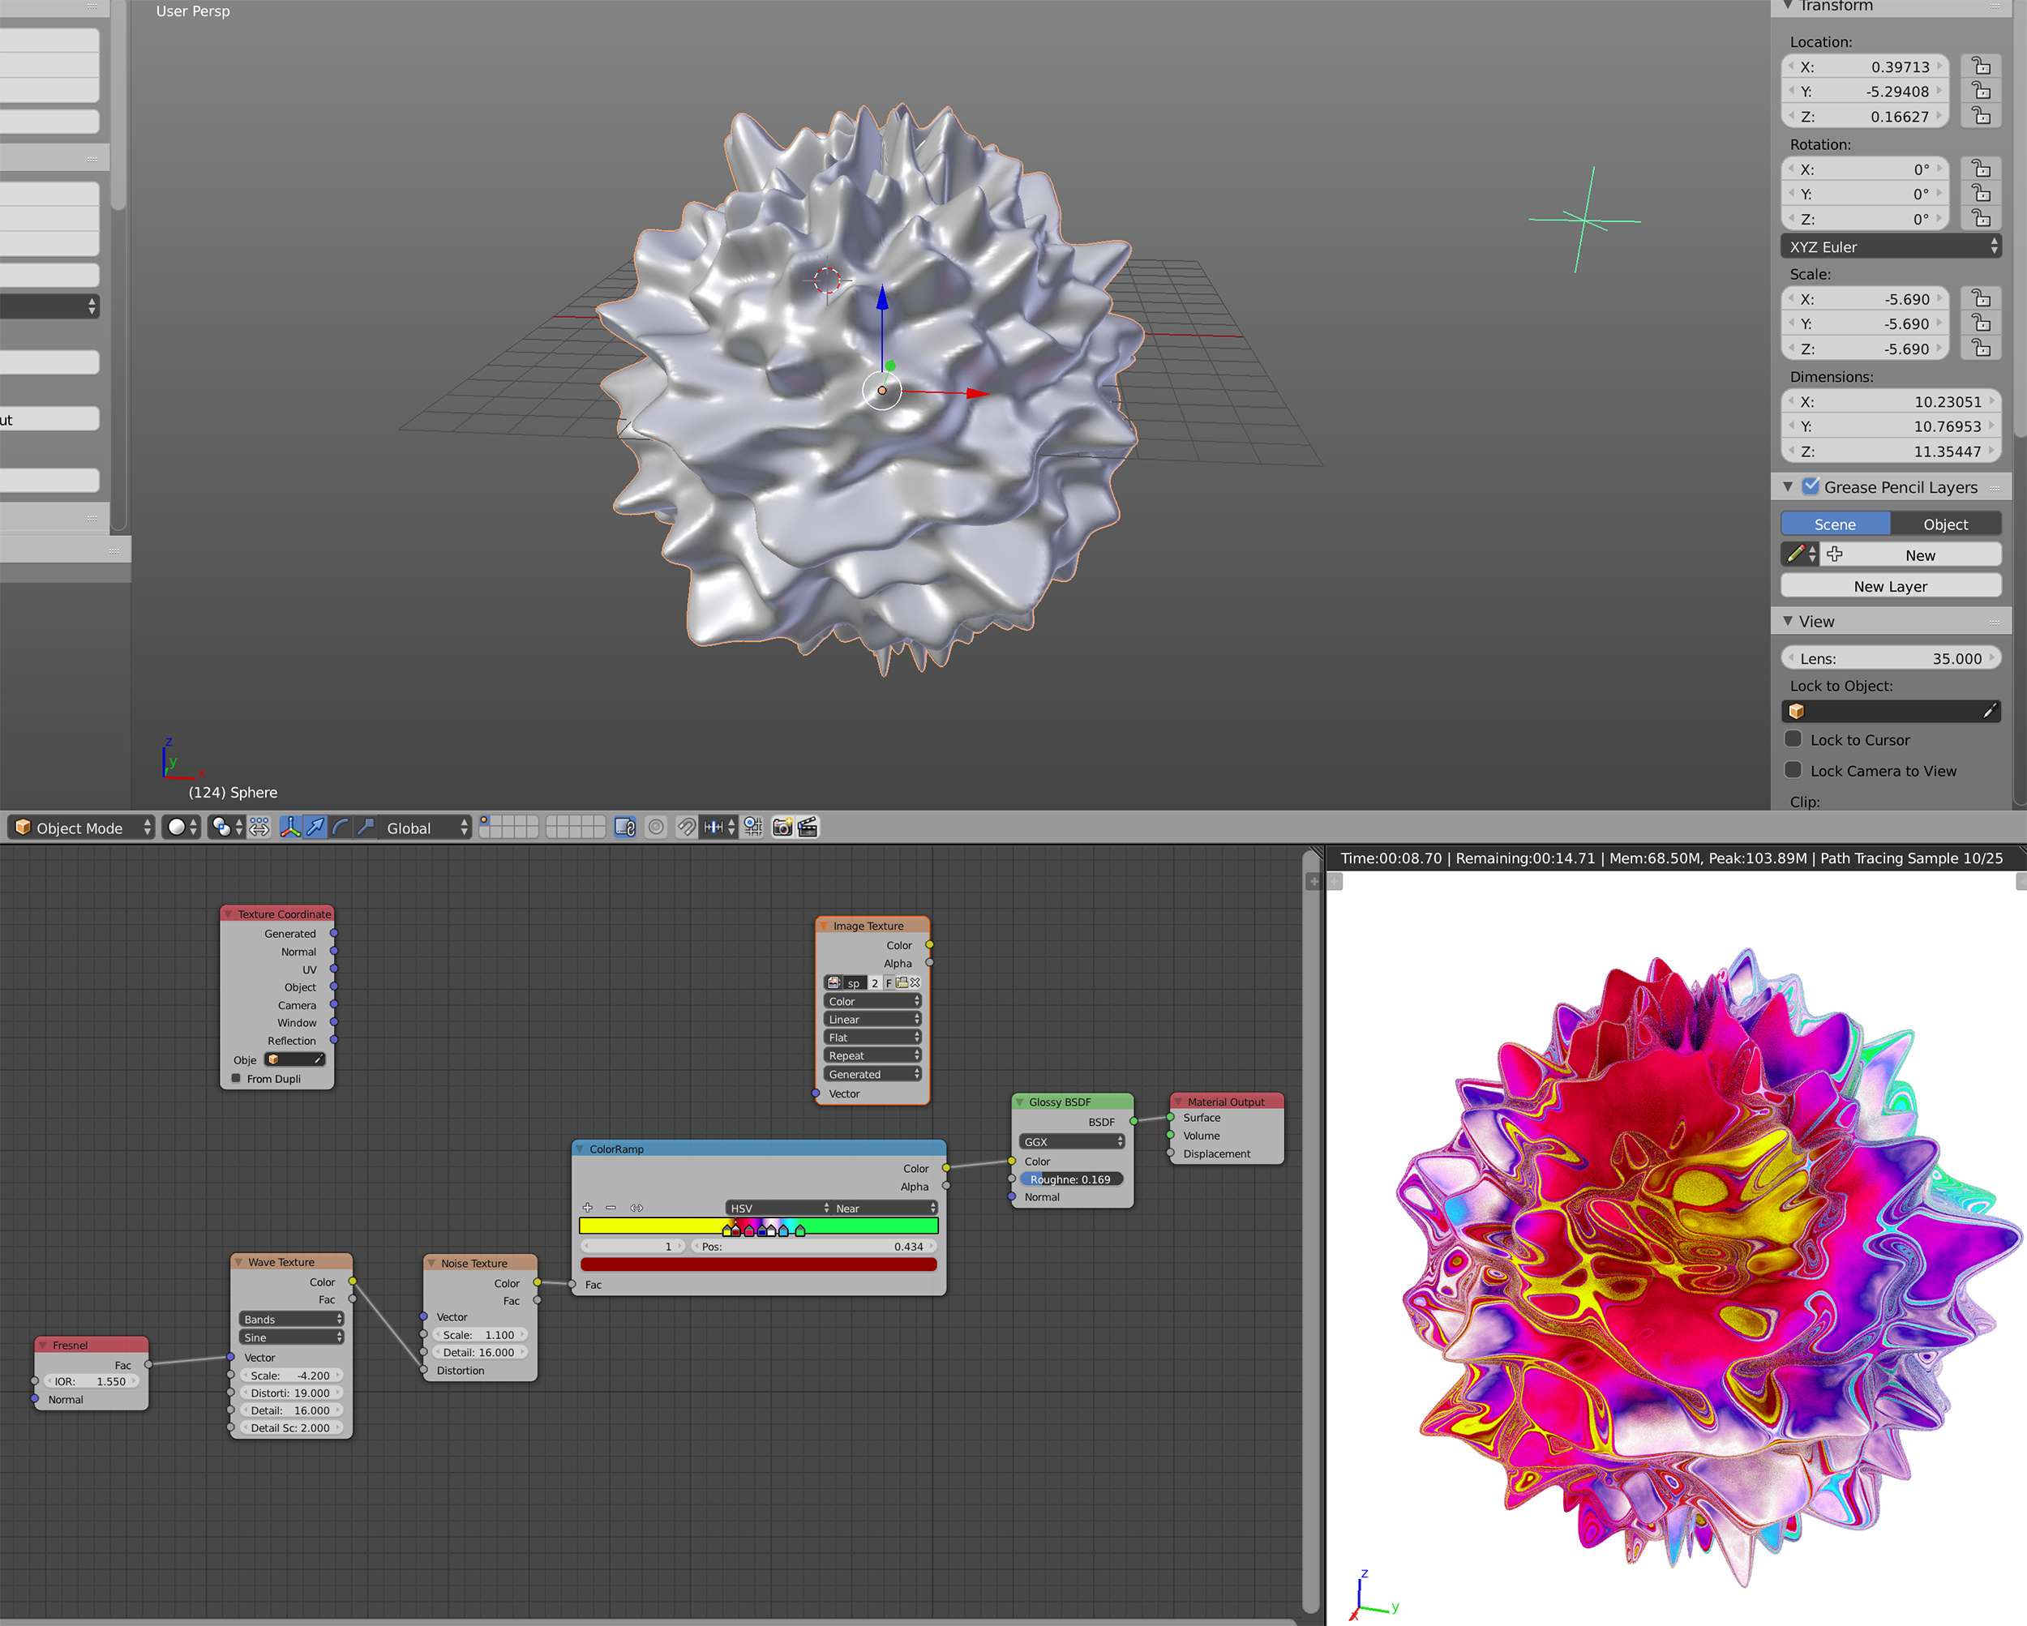
Task: Open the Bands dropdown in Wave Texture
Action: (291, 1319)
